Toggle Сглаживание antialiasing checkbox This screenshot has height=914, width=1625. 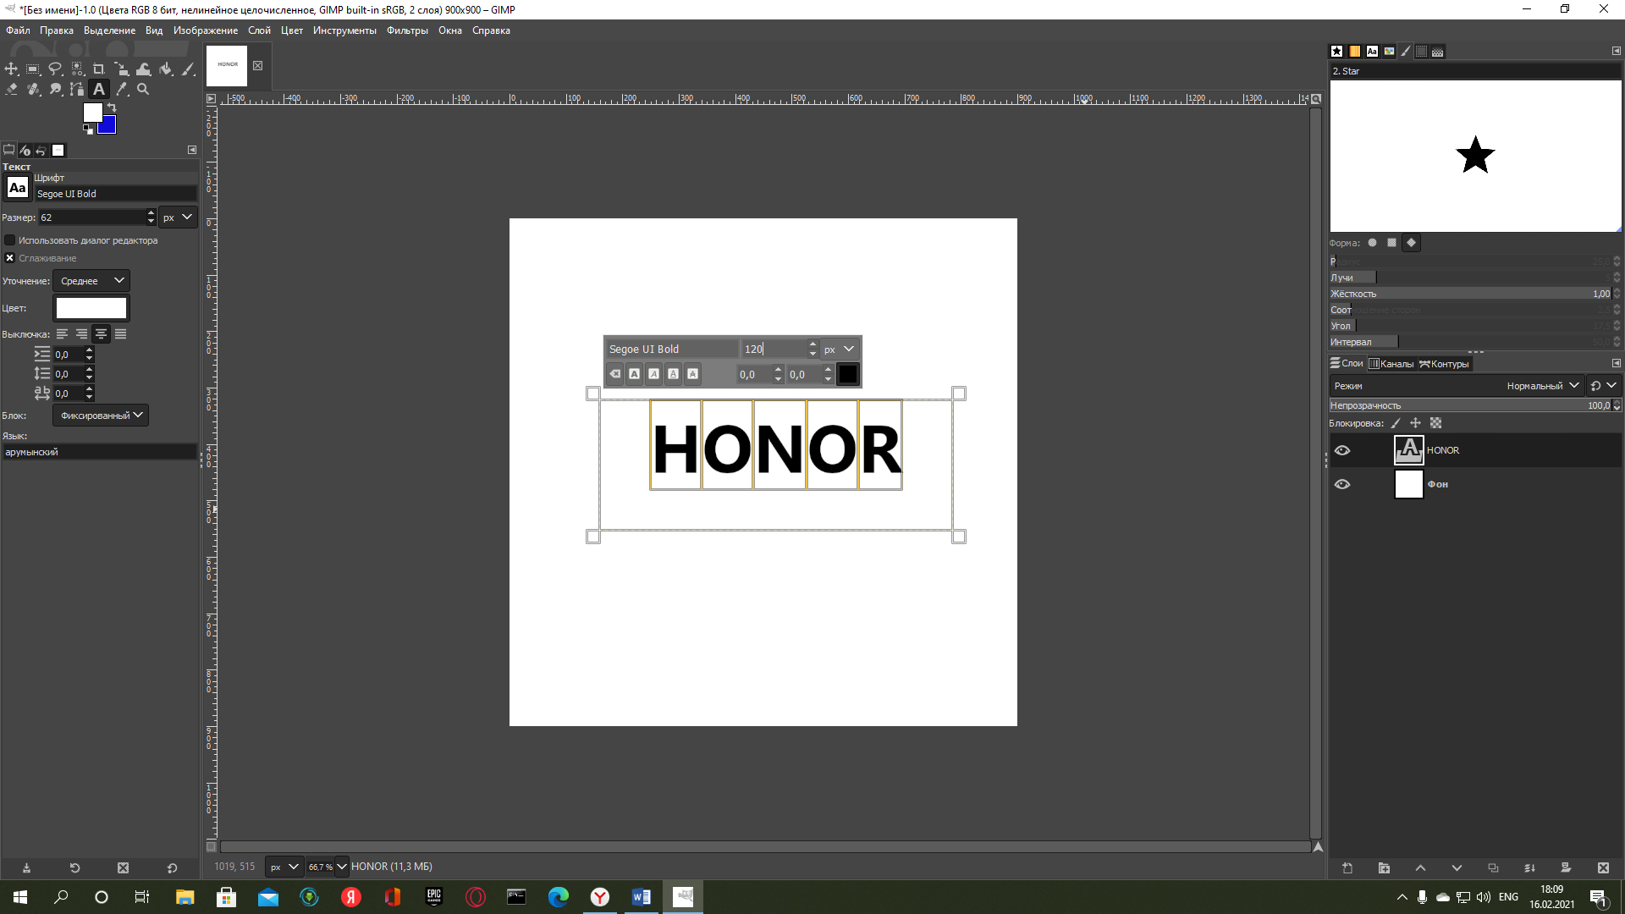point(10,258)
